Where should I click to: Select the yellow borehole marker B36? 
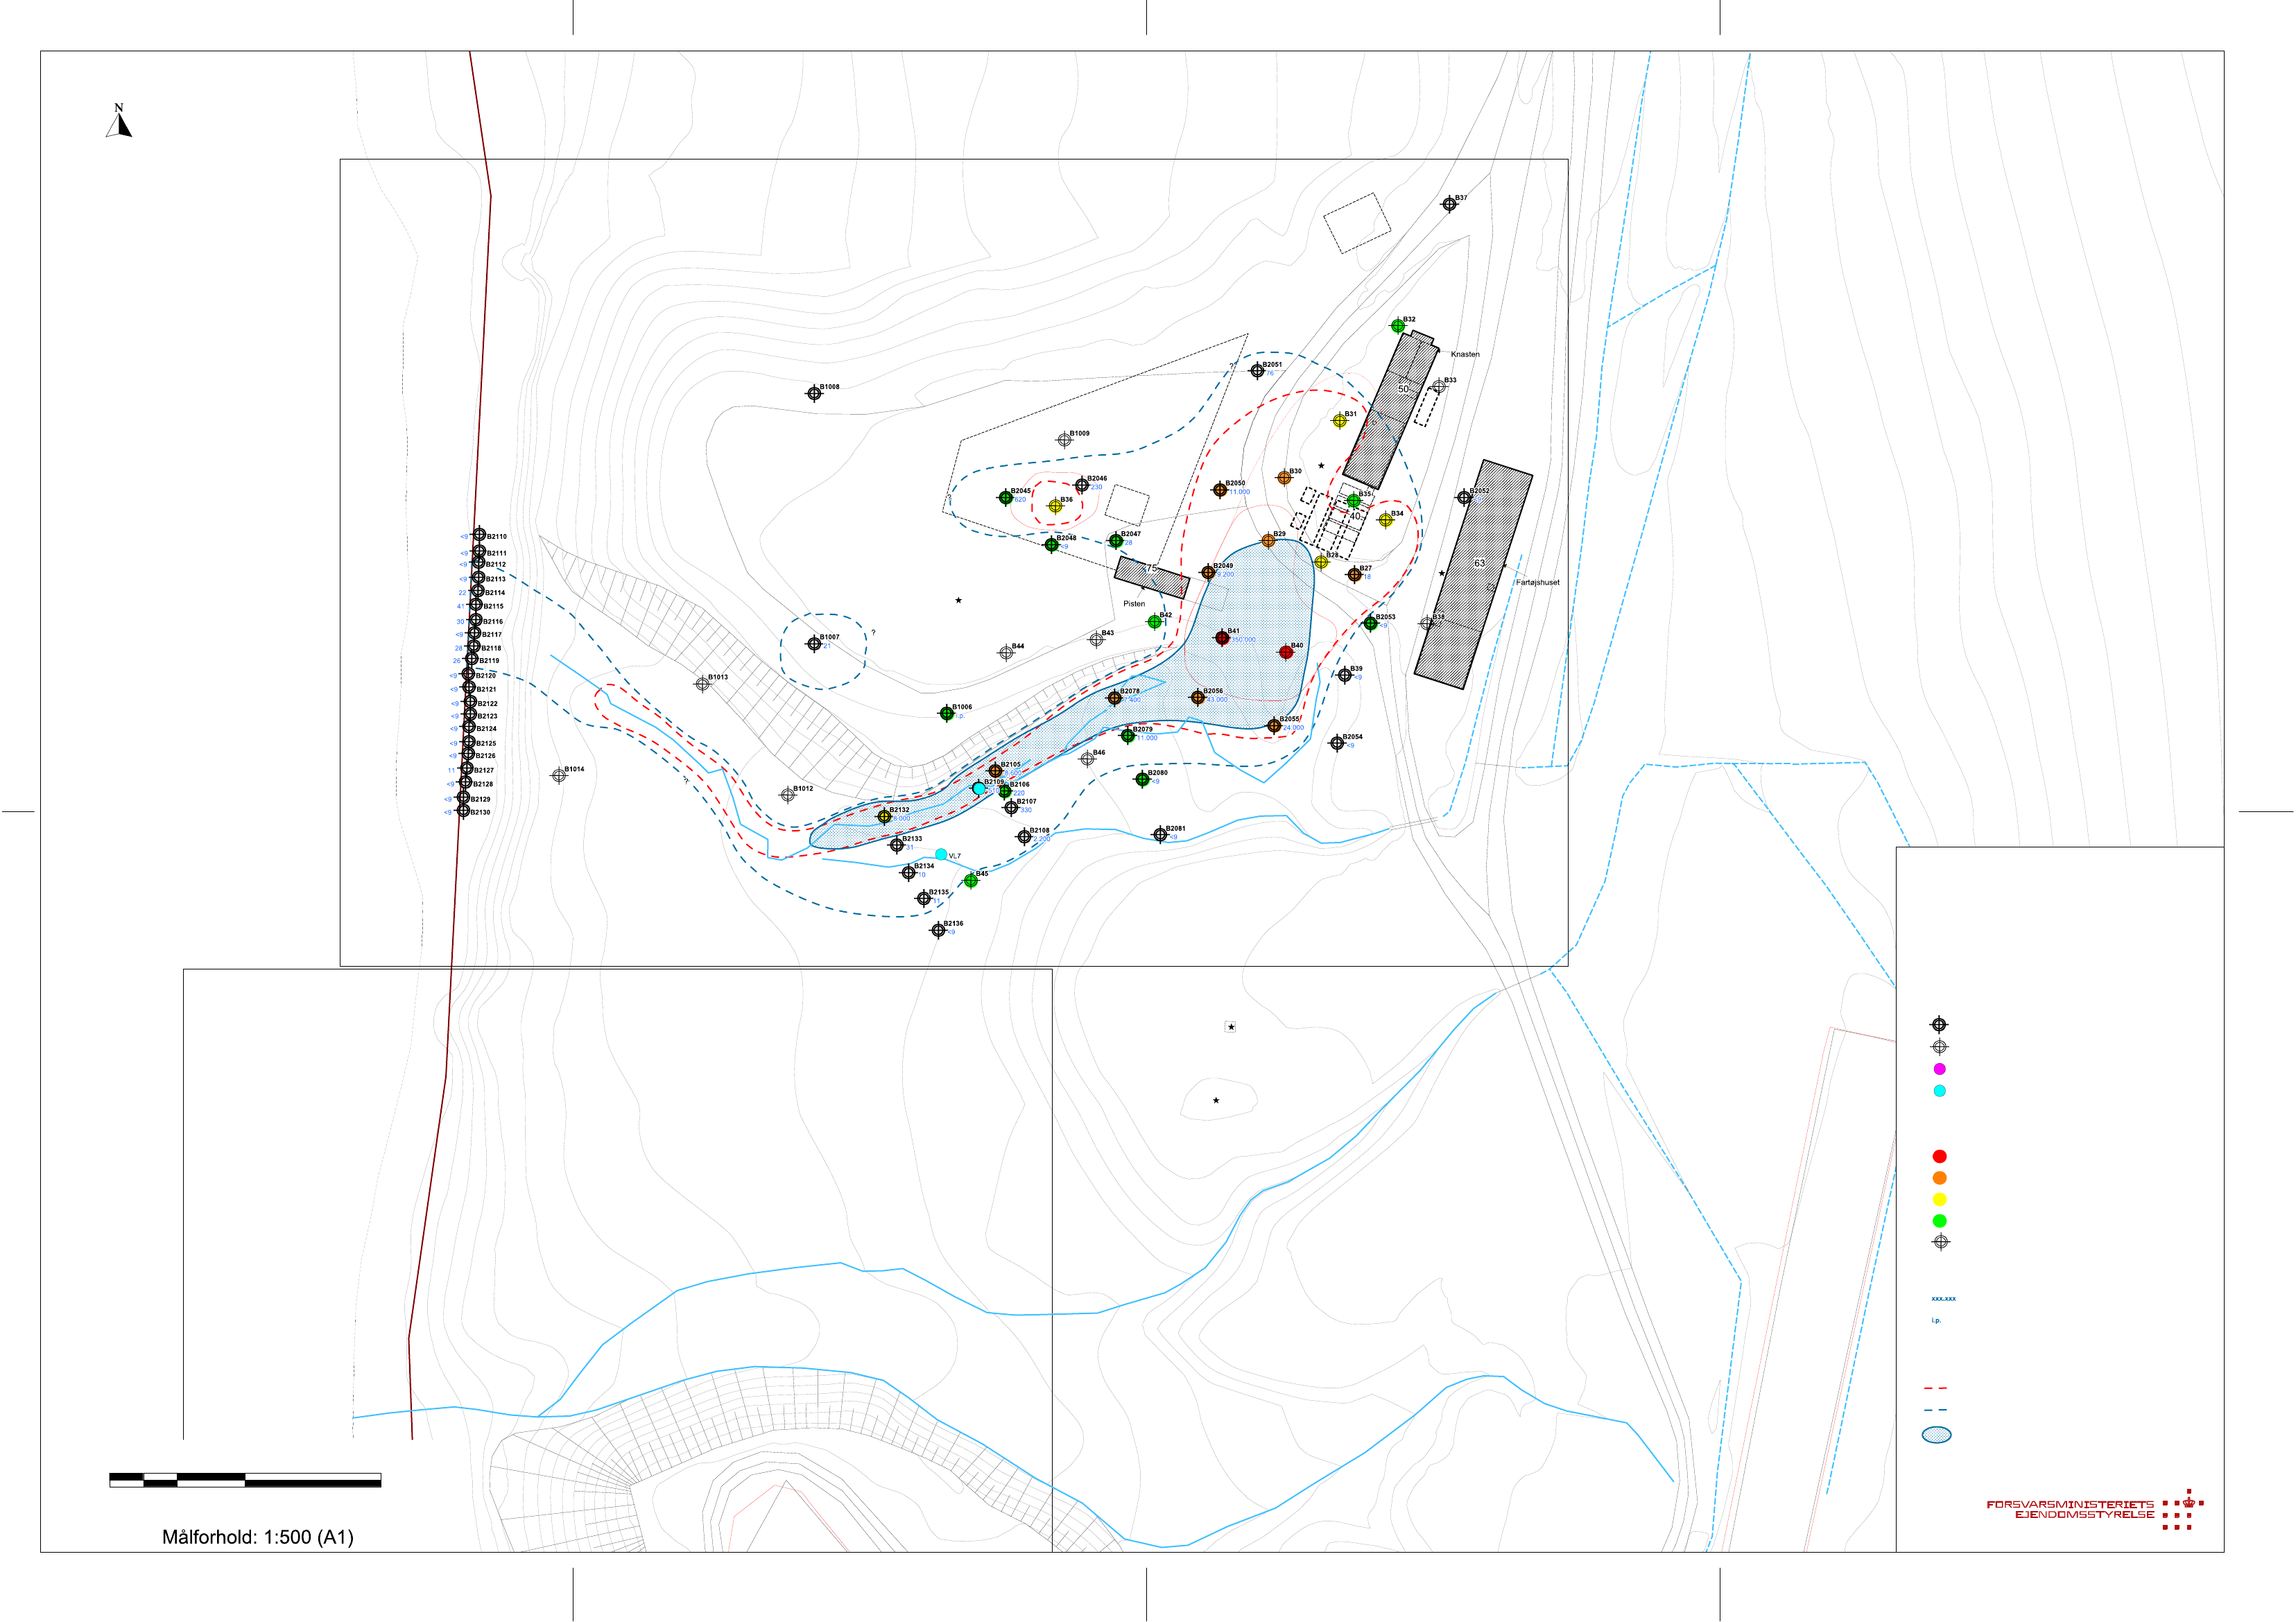coord(1055,507)
